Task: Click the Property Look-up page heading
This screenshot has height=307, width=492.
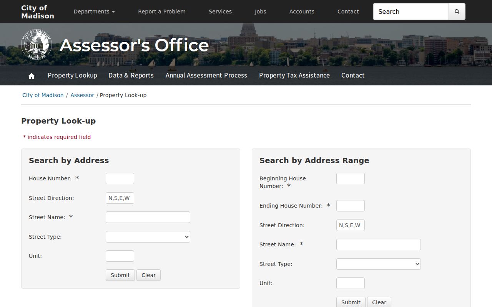Action: [58, 121]
